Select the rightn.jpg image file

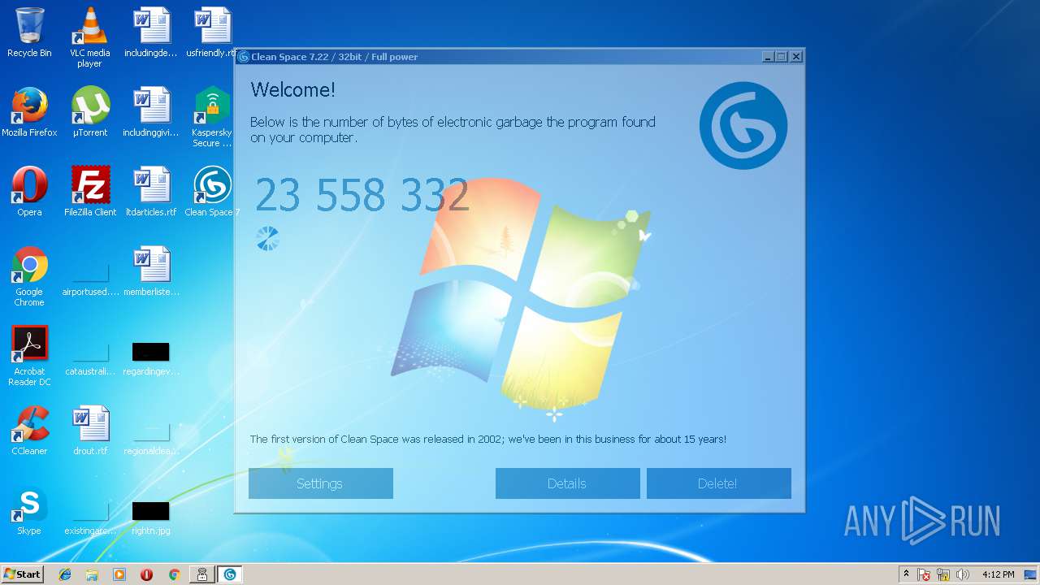pyautogui.click(x=151, y=518)
